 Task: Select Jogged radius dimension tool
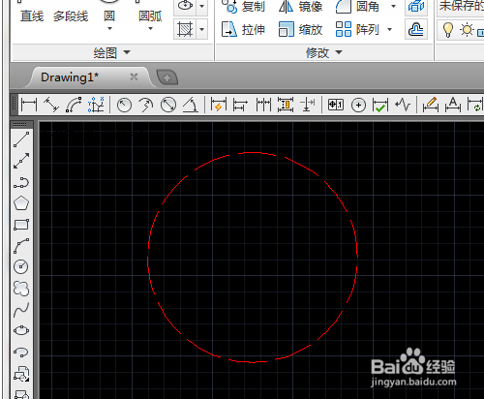click(146, 105)
